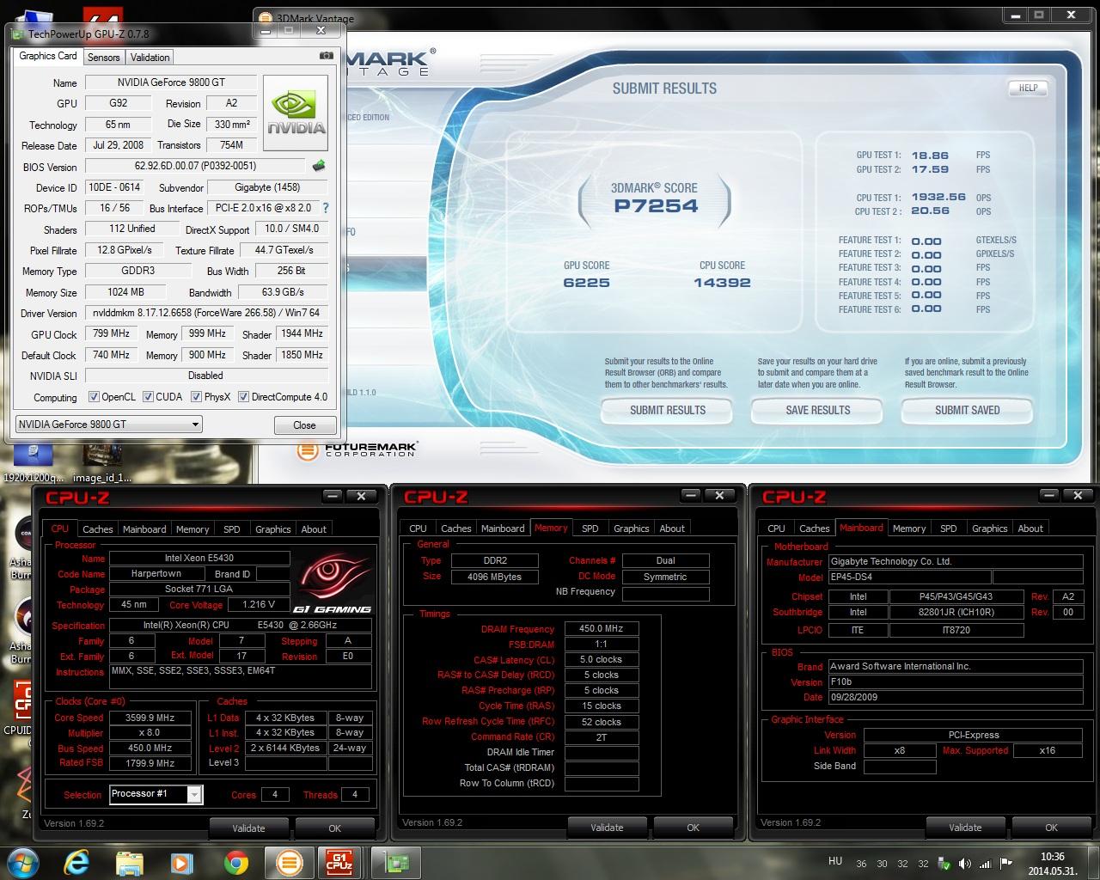Click the GPU TEST 1 value 18.86

pyautogui.click(x=930, y=156)
